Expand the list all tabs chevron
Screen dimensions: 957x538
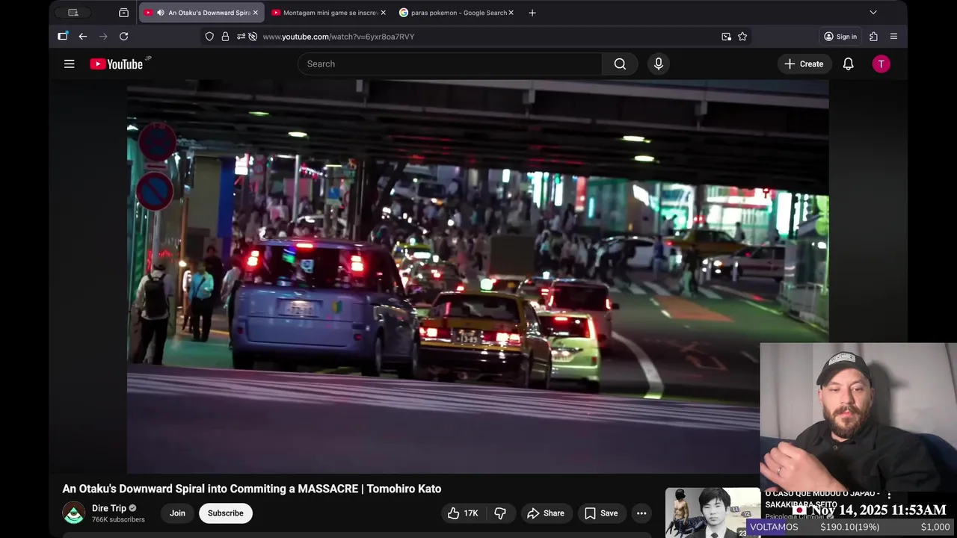click(x=873, y=13)
